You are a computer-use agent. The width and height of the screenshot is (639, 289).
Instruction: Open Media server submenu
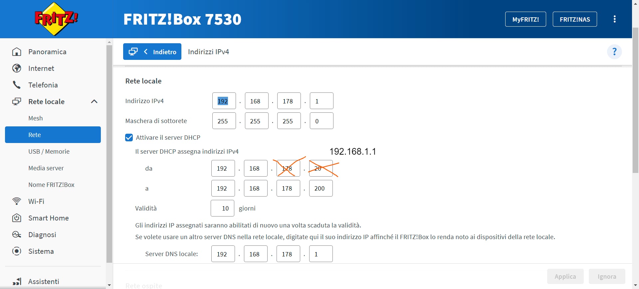tap(46, 168)
